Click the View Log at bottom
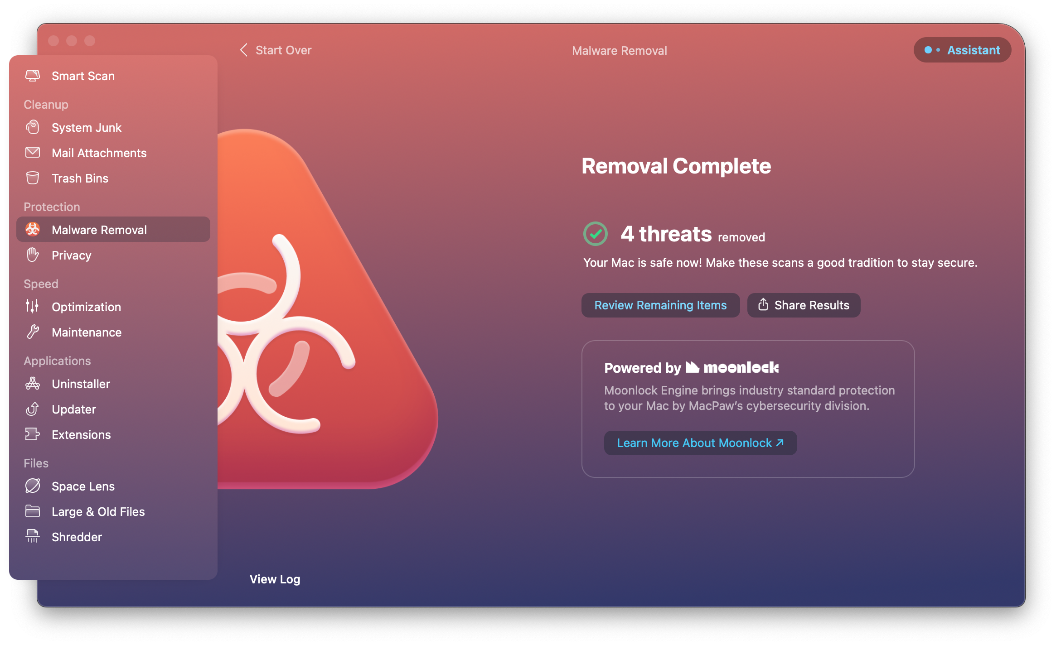Viewport: 1056px width, 645px height. (x=275, y=579)
